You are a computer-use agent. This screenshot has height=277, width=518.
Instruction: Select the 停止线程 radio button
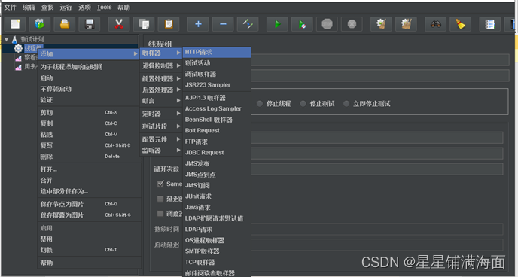[x=260, y=104]
